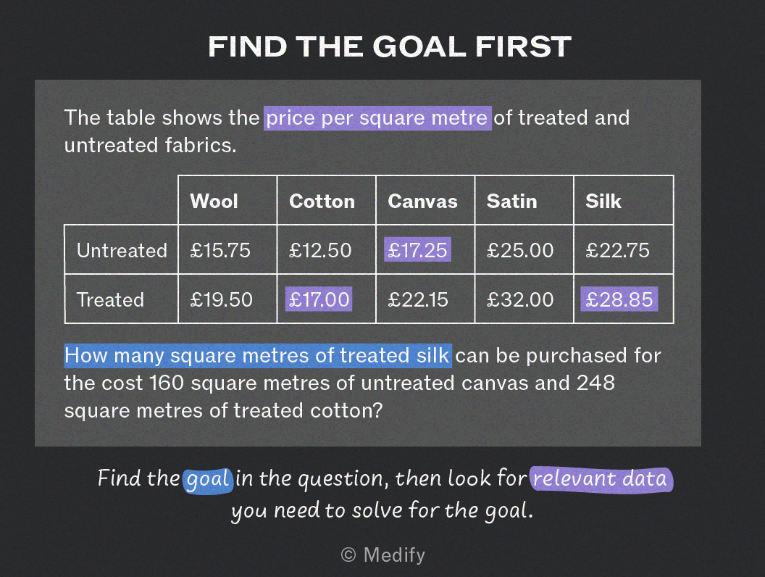The image size is (765, 577).
Task: Click the £25.00 untreated satin cell
Action: [x=520, y=250]
